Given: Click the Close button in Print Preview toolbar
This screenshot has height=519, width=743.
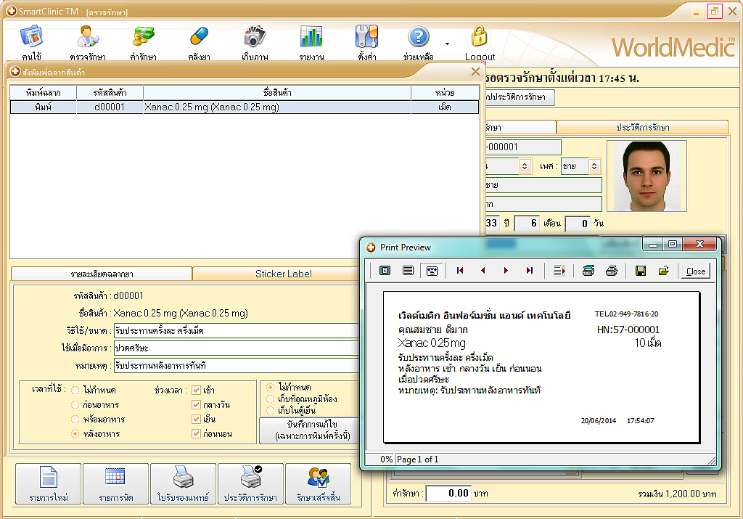Looking at the screenshot, I should pyautogui.click(x=696, y=271).
